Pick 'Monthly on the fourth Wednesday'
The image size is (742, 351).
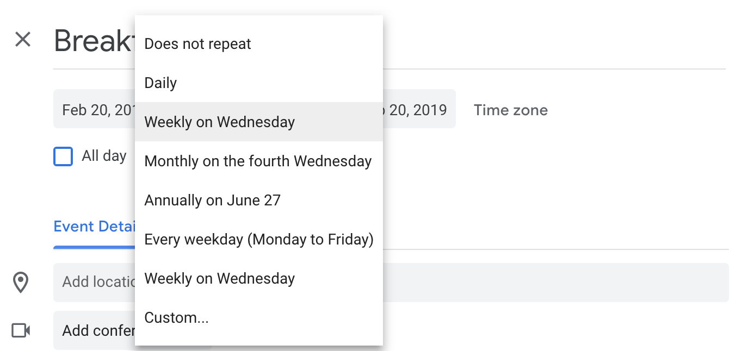(259, 161)
